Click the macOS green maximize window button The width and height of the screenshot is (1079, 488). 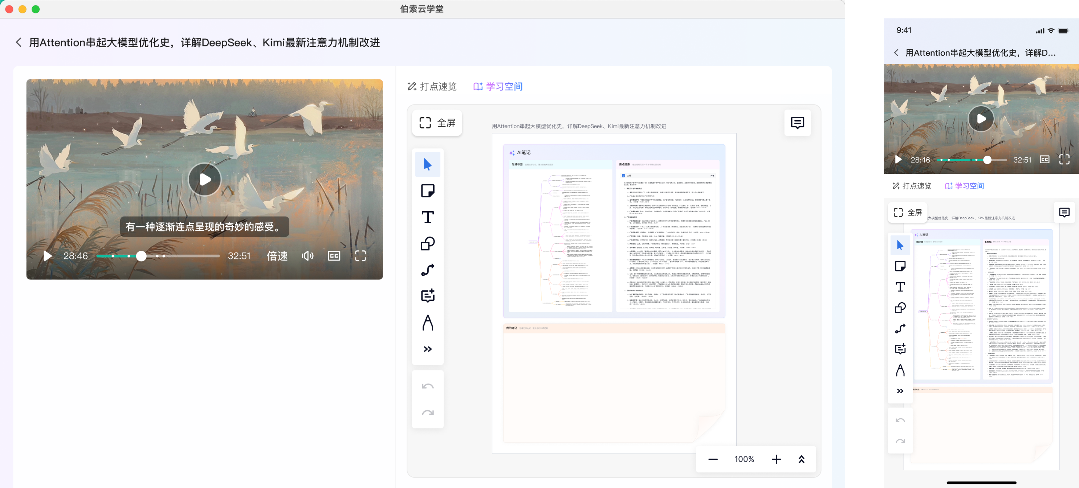point(36,9)
